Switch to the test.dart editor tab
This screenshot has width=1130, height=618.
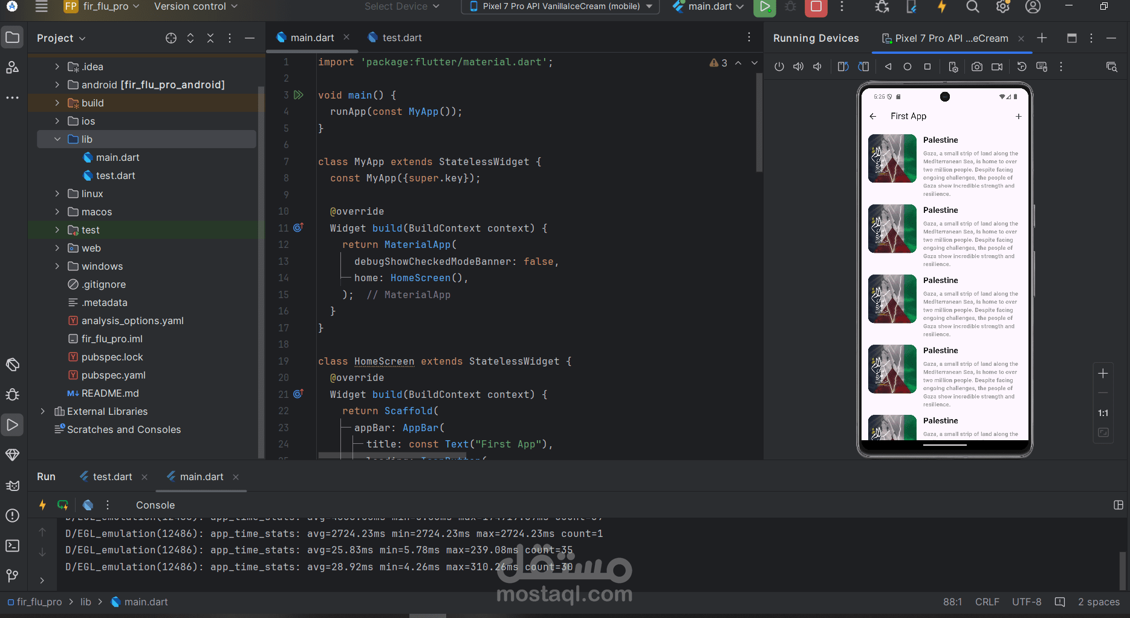394,37
